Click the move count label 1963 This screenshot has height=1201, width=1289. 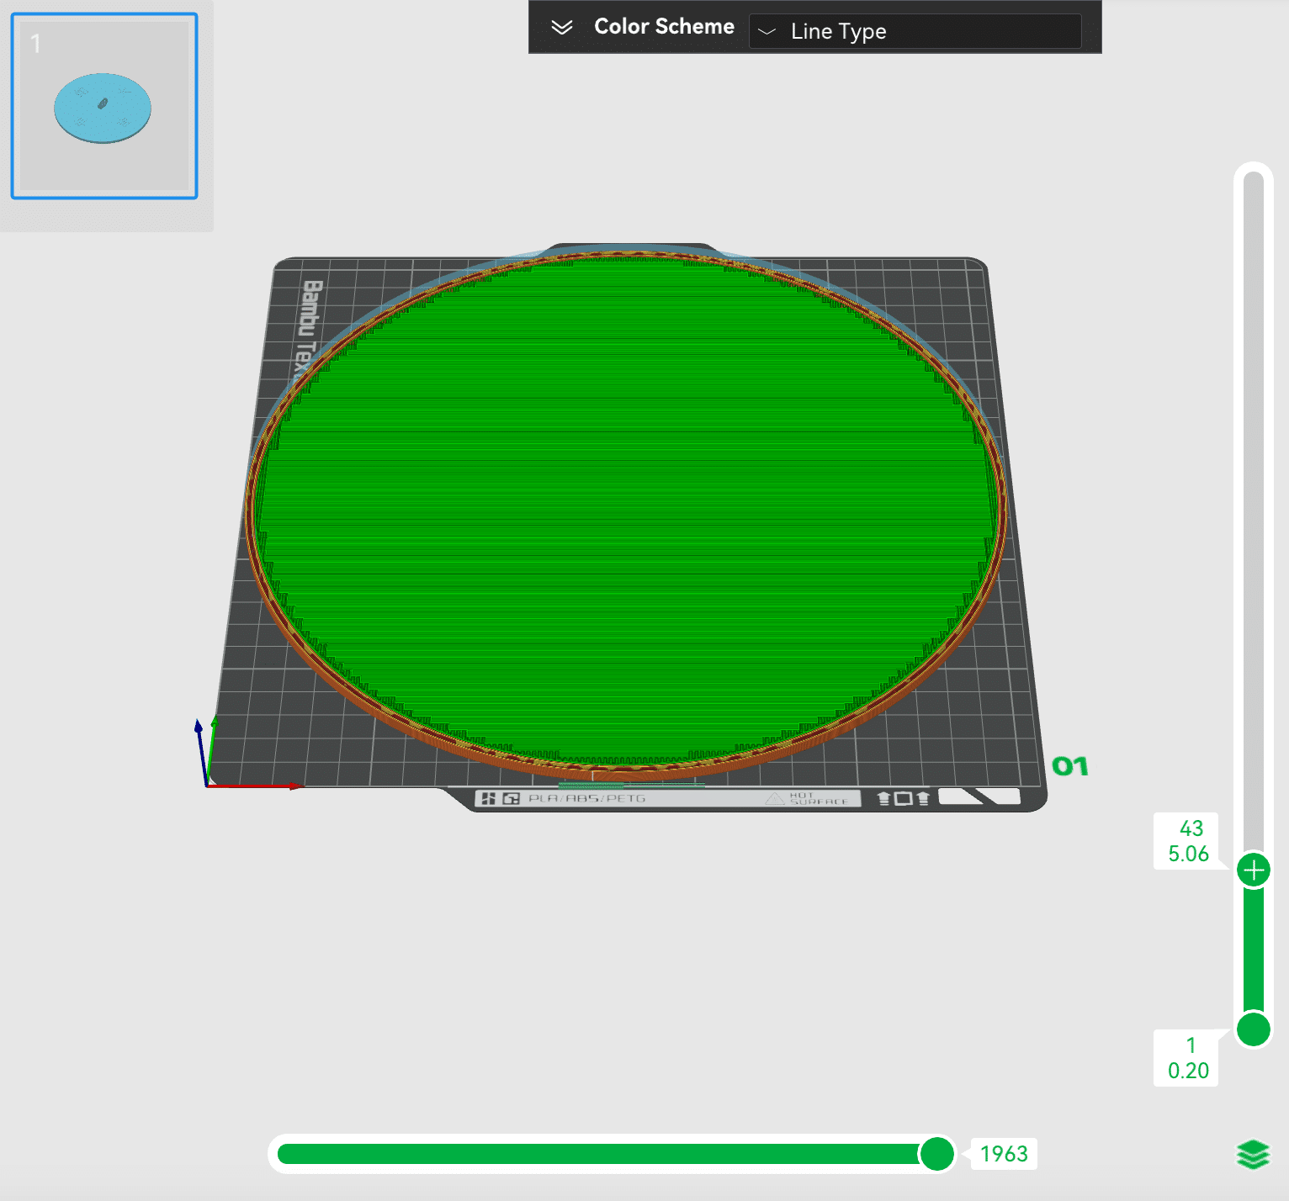pos(1004,1154)
